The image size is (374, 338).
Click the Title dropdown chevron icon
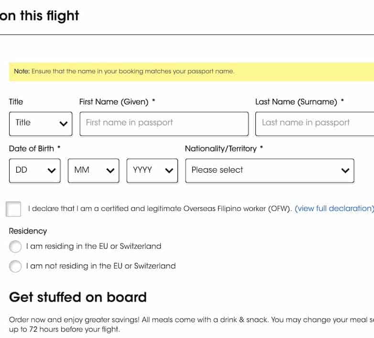63,124
